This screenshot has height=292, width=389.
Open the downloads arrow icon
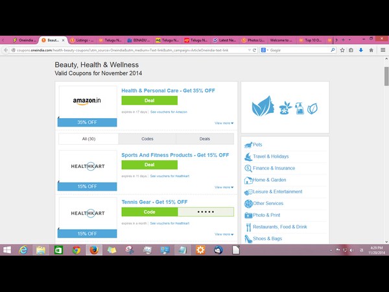pos(361,50)
